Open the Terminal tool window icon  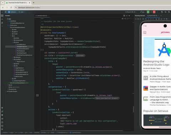point(2,126)
